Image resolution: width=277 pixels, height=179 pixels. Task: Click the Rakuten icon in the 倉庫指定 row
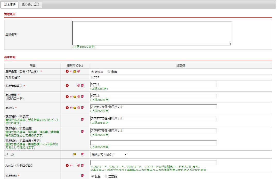pyautogui.click(x=67, y=71)
